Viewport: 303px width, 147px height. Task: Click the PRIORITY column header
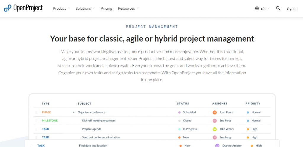coord(253,103)
